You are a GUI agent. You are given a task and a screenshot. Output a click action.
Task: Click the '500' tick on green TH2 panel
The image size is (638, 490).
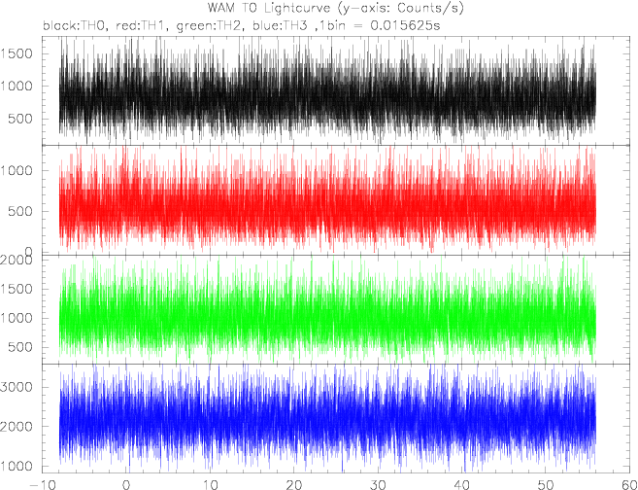point(21,347)
